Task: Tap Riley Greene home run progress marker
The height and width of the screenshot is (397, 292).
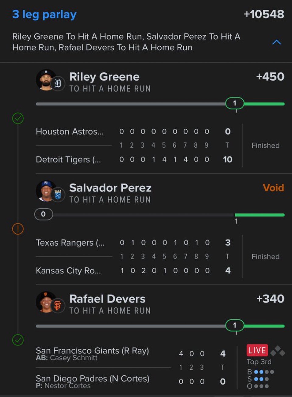Action: coord(234,103)
